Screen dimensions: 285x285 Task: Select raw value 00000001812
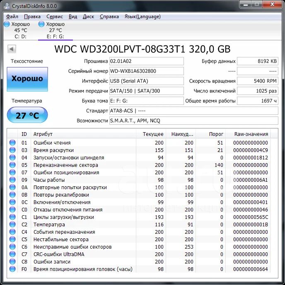(x=250, y=158)
